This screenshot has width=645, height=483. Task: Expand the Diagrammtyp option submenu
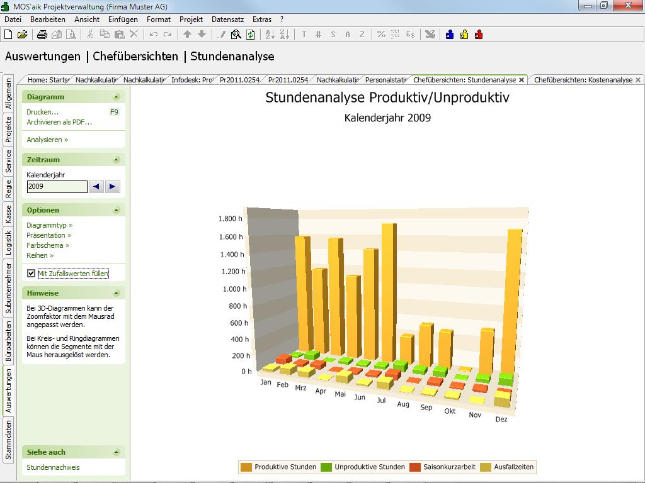[49, 225]
